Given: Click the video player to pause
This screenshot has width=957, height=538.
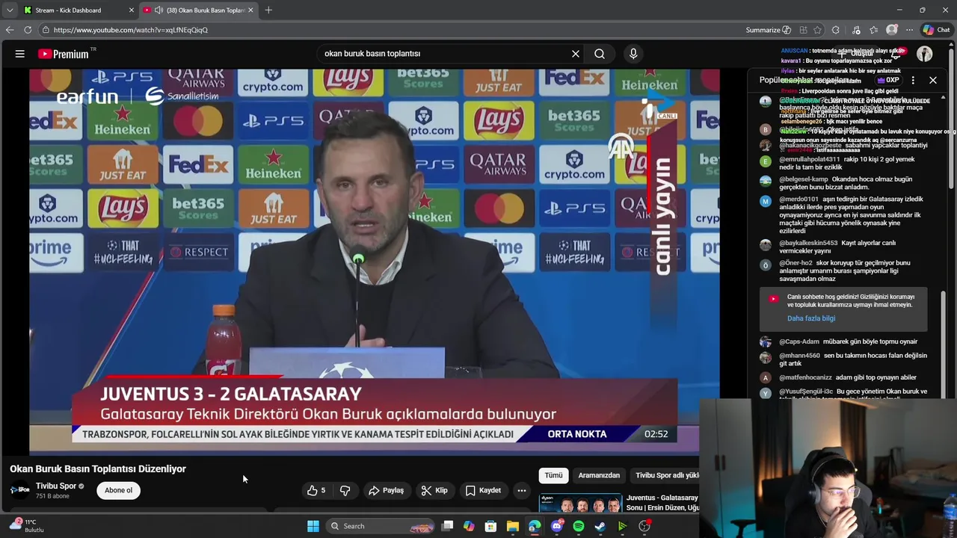Looking at the screenshot, I should 374,262.
